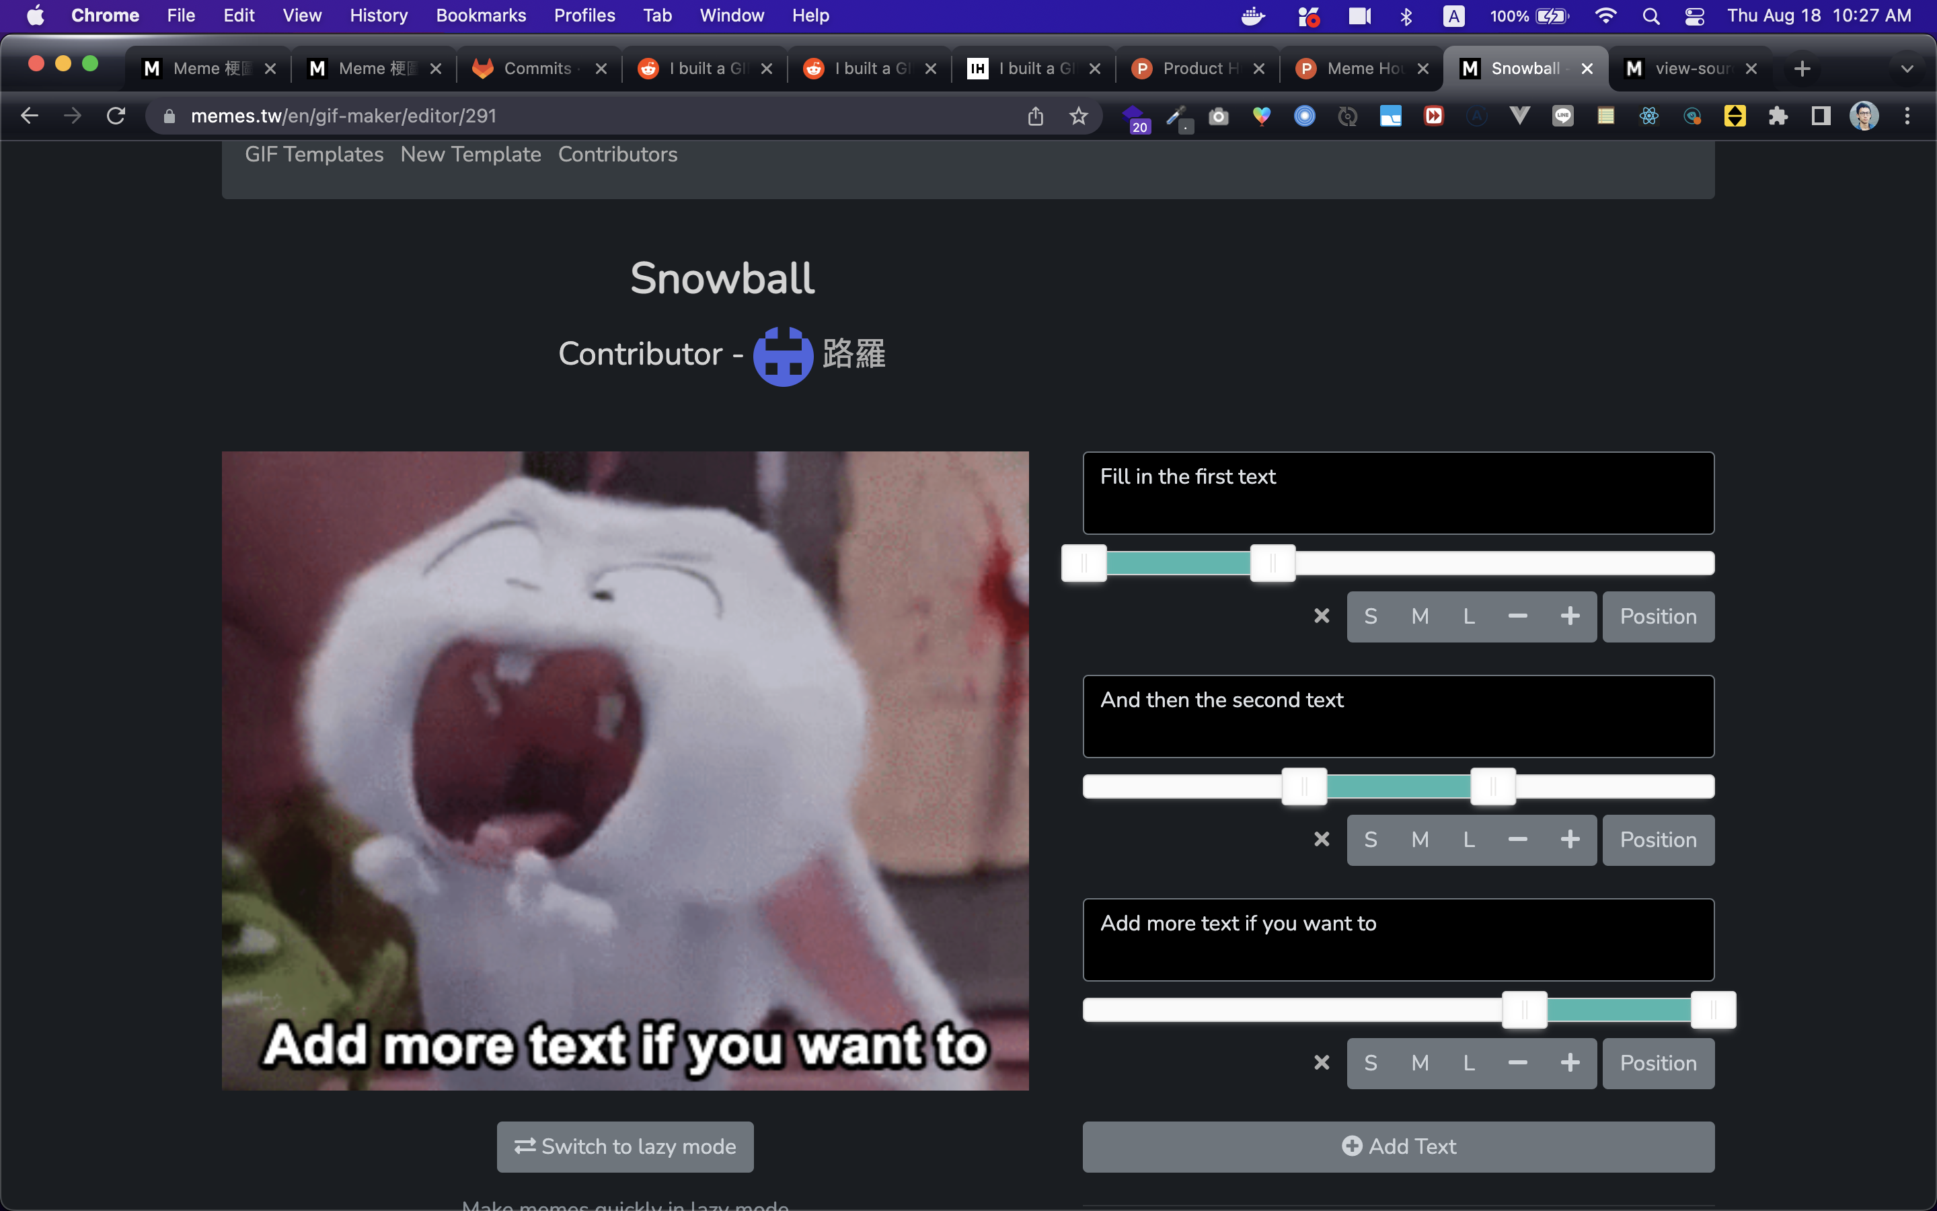Open Spotlight search in menu bar
The height and width of the screenshot is (1211, 1937).
[x=1650, y=16]
